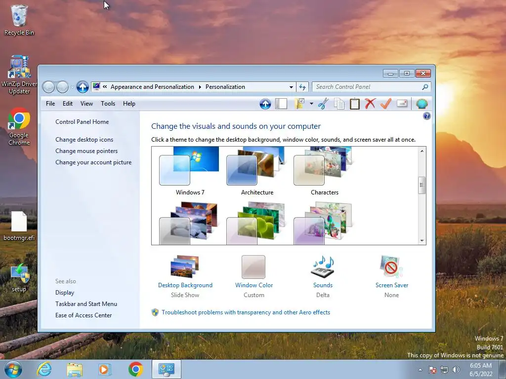Click the Up arrow button beside the address bar
Screen dimensions: 506x379
pos(83,87)
